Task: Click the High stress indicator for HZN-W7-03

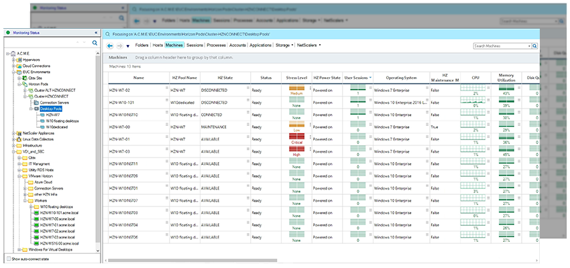Action: point(296,151)
